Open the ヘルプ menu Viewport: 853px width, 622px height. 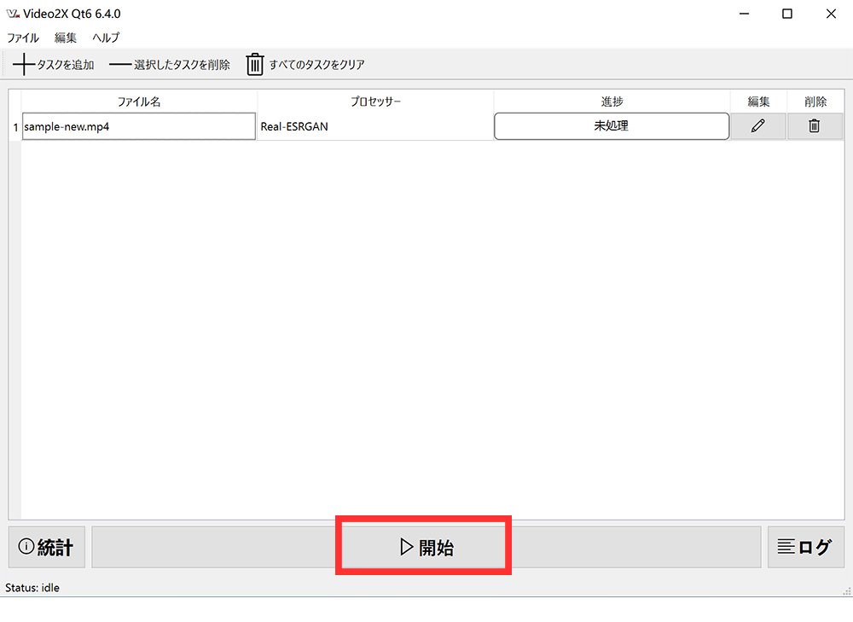click(x=104, y=38)
